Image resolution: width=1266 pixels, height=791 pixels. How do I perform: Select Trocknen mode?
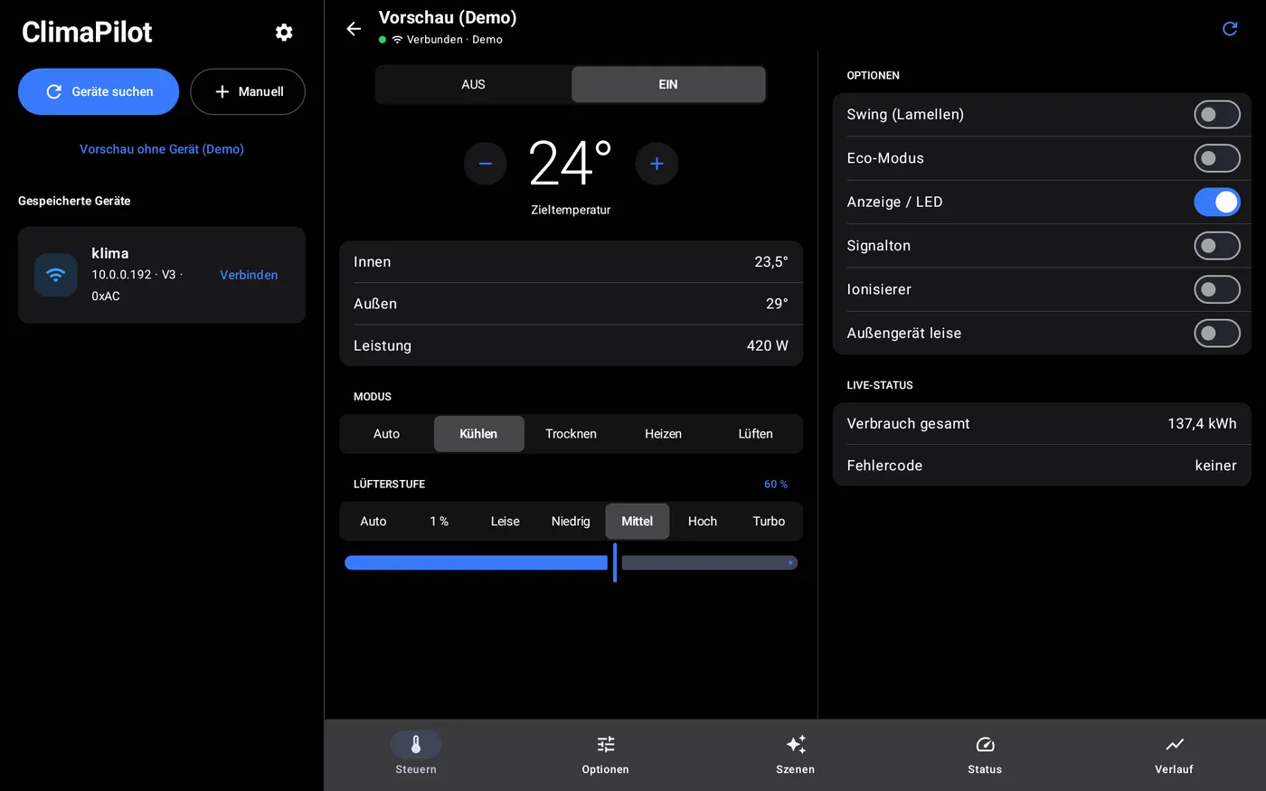click(571, 434)
